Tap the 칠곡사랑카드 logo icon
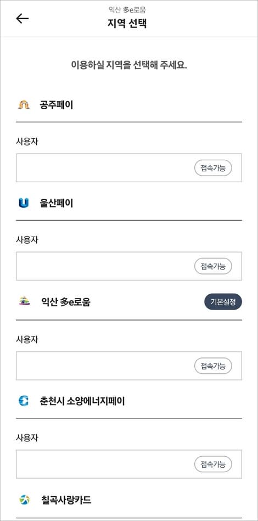258x521 pixels. point(24,500)
